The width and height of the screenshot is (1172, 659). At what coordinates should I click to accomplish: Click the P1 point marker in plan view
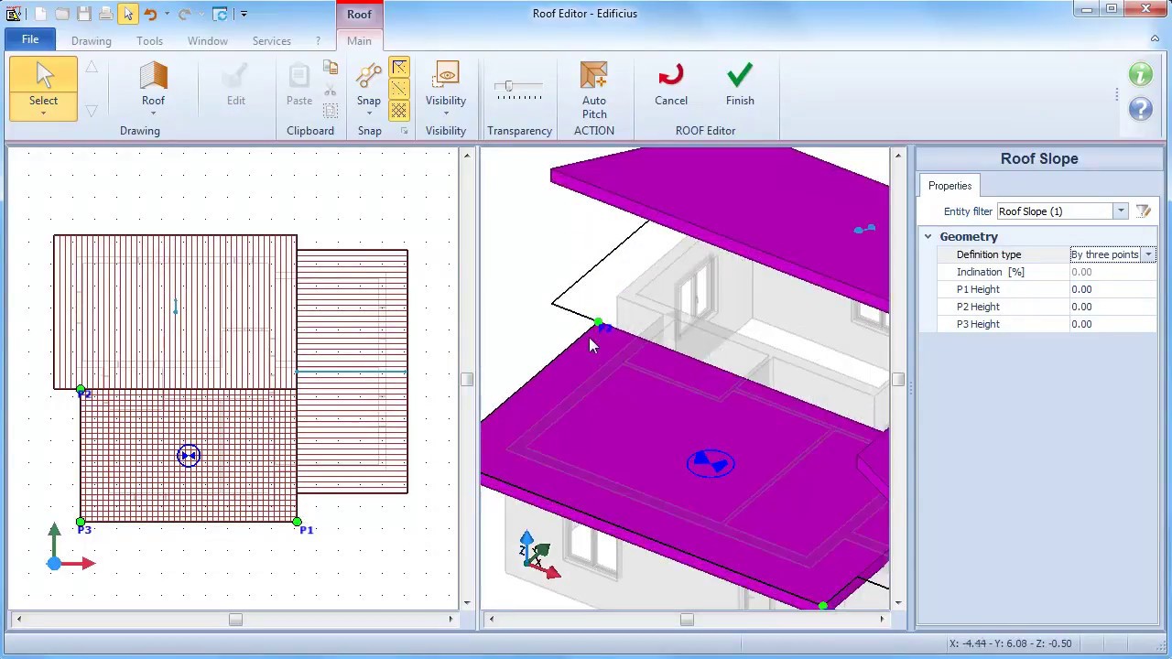(x=297, y=523)
